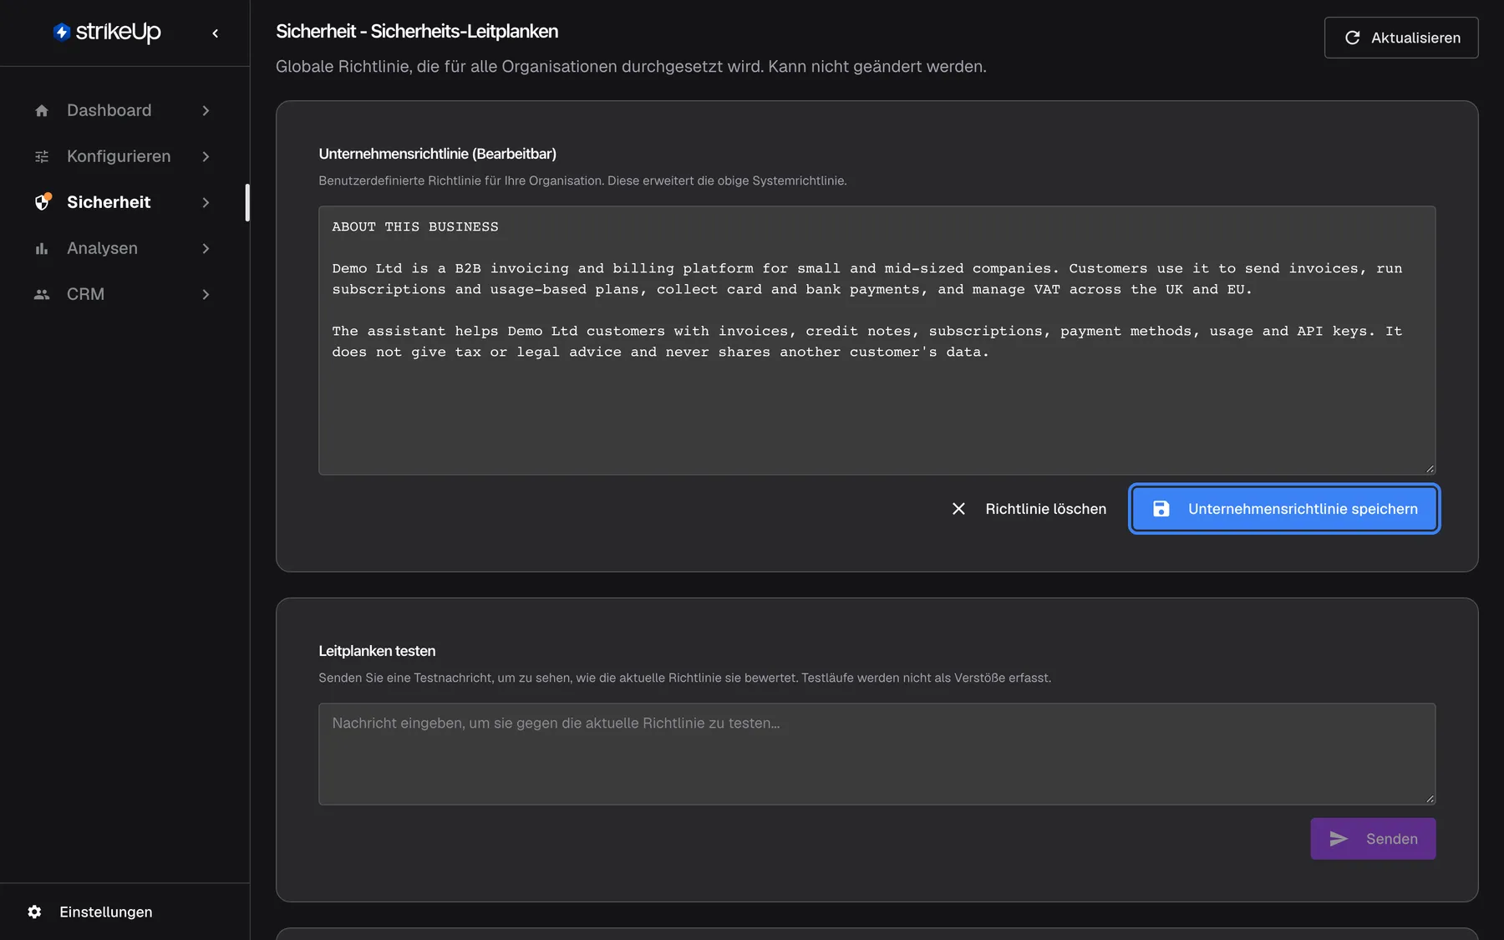Click 'ABOUT THIS BUSINESS' line in policy
Viewport: 1504px width, 940px height.
[x=415, y=226]
